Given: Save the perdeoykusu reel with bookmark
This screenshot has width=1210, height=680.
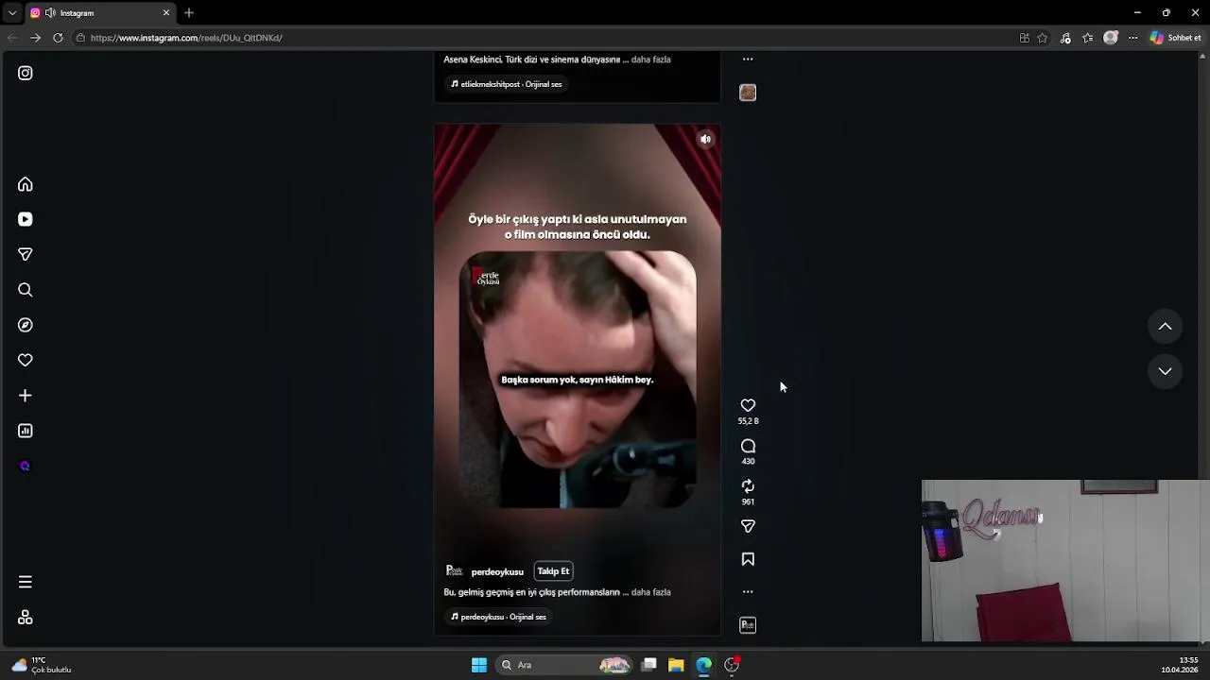Looking at the screenshot, I should pyautogui.click(x=748, y=559).
